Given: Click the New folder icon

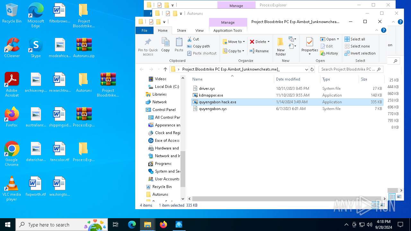Looking at the screenshot, I should tap(281, 47).
